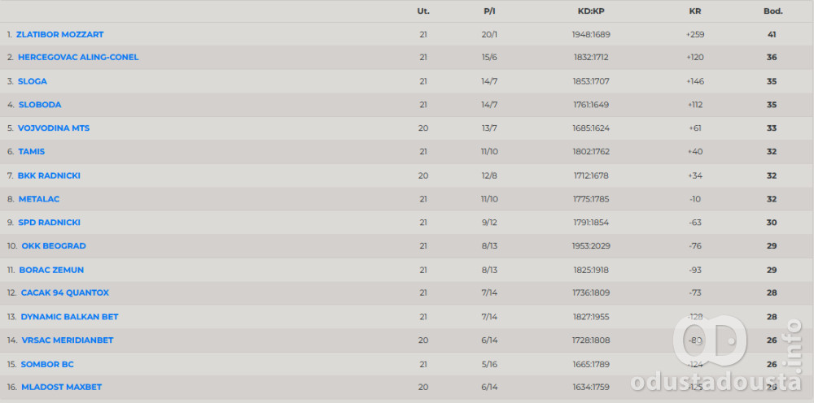Click the OKK BEOGRAD team link
Screen dimensions: 814x403
54,246
